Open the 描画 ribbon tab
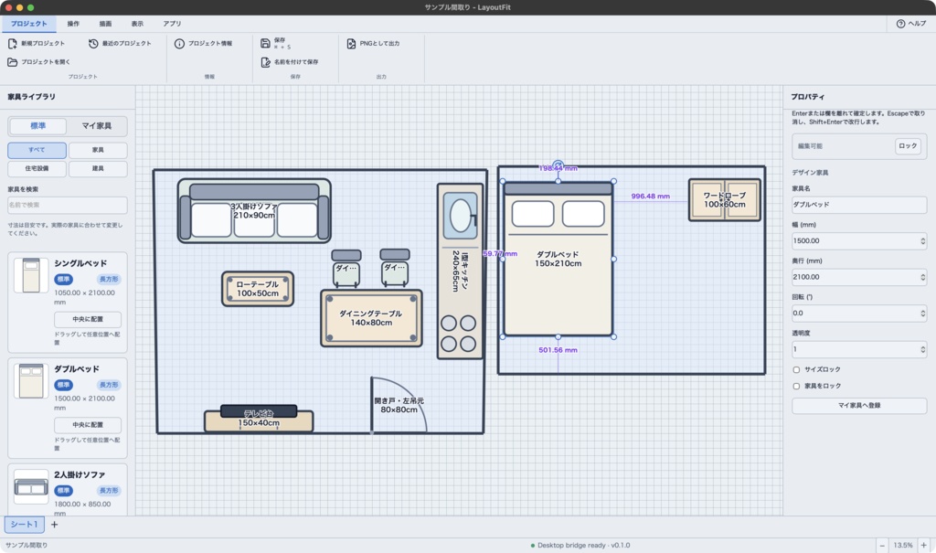Image resolution: width=936 pixels, height=553 pixels. pos(106,24)
